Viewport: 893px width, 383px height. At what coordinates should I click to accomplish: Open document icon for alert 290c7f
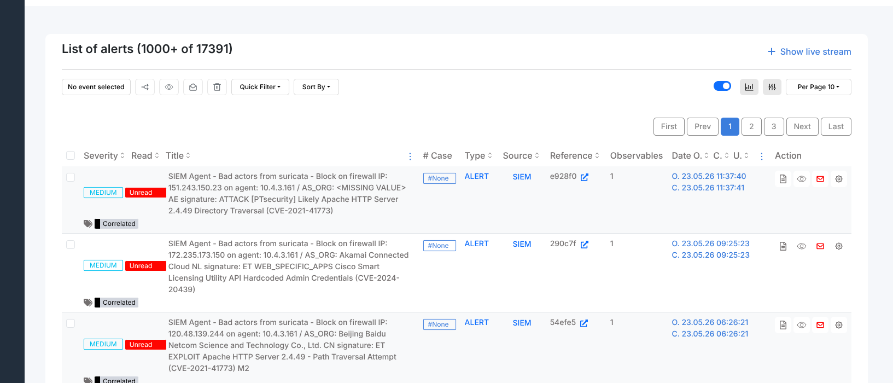[783, 246]
